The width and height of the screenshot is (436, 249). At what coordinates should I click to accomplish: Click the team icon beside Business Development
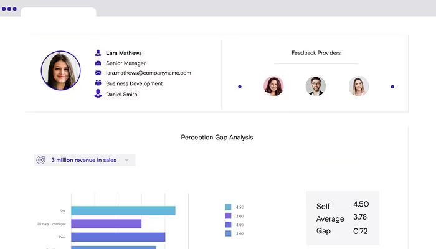click(98, 83)
